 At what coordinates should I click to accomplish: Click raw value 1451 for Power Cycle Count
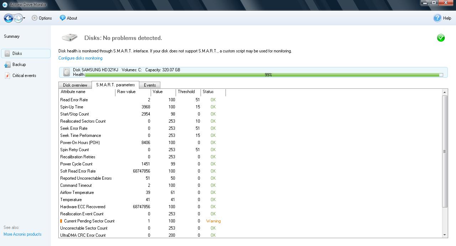pyautogui.click(x=145, y=164)
